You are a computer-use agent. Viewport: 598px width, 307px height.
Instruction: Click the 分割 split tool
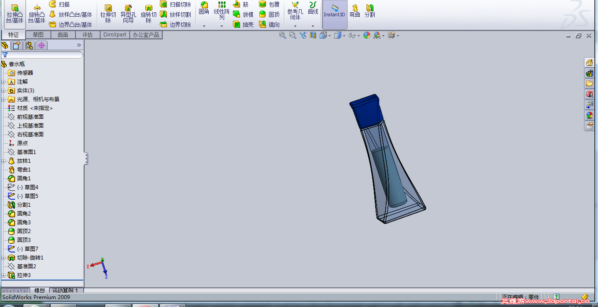coord(369,11)
